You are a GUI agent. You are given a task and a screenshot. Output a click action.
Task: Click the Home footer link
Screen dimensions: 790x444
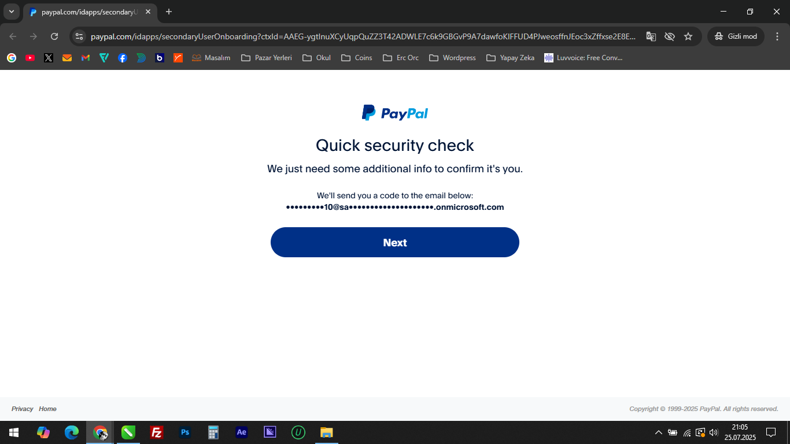pos(47,409)
